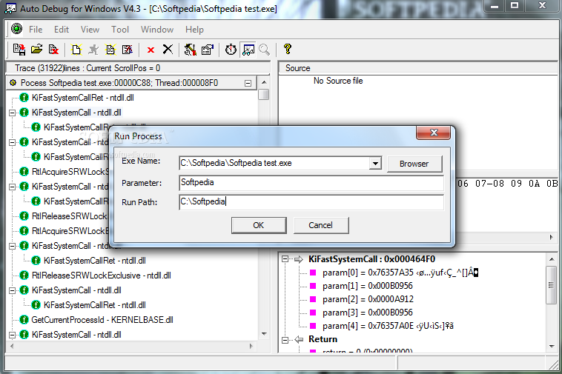562x374 pixels.
Task: Click the left arrow icon beside Return
Action: (x=298, y=339)
